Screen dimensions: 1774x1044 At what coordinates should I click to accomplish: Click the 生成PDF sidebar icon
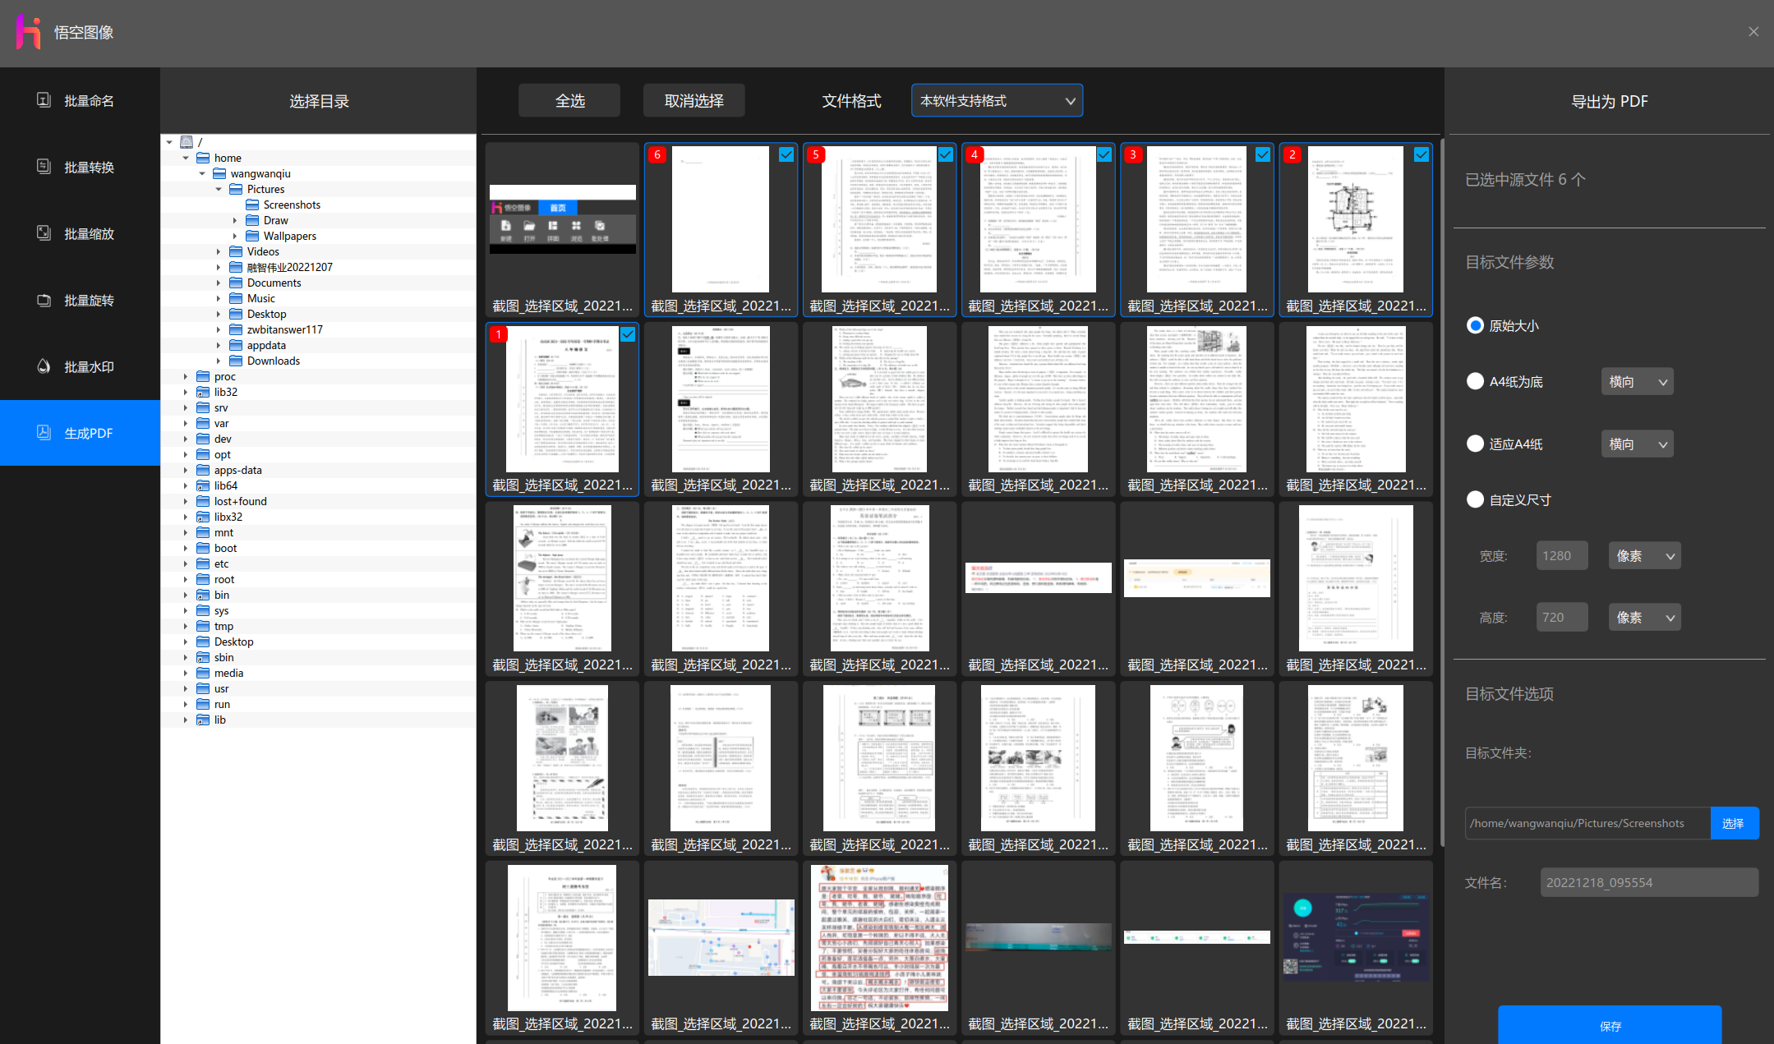44,433
